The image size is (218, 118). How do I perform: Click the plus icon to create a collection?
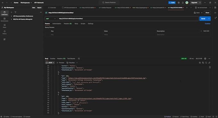(x=12, y=12)
